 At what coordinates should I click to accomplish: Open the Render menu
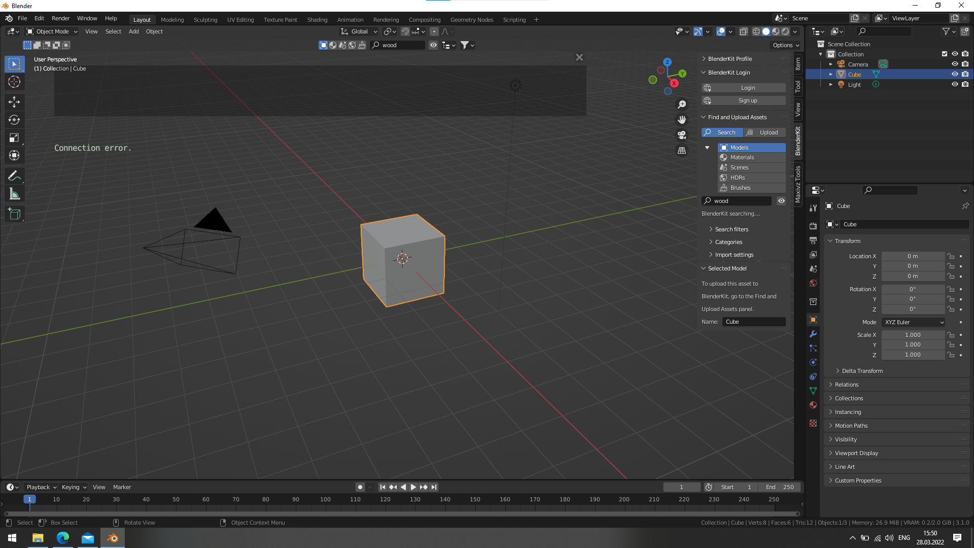click(60, 18)
